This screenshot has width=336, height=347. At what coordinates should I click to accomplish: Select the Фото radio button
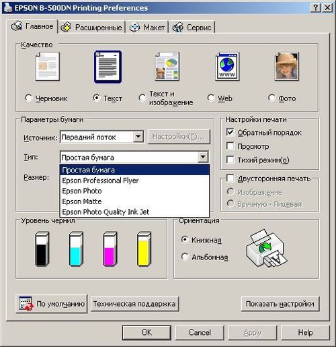coord(271,98)
